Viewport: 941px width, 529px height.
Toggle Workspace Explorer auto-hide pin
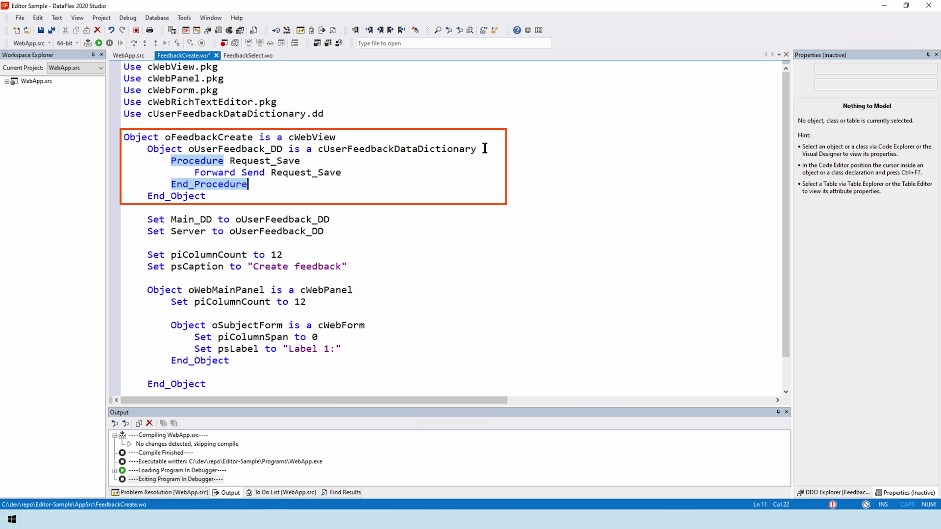coord(93,55)
